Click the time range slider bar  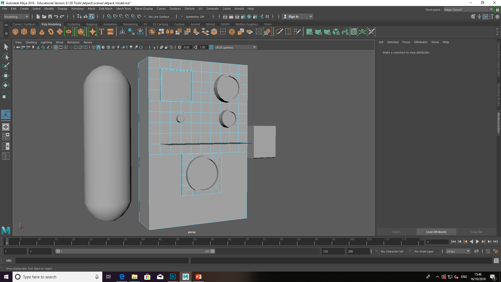click(x=135, y=251)
